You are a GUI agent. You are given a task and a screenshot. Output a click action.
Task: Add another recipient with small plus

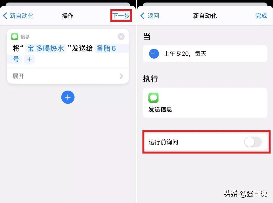coord(29,59)
